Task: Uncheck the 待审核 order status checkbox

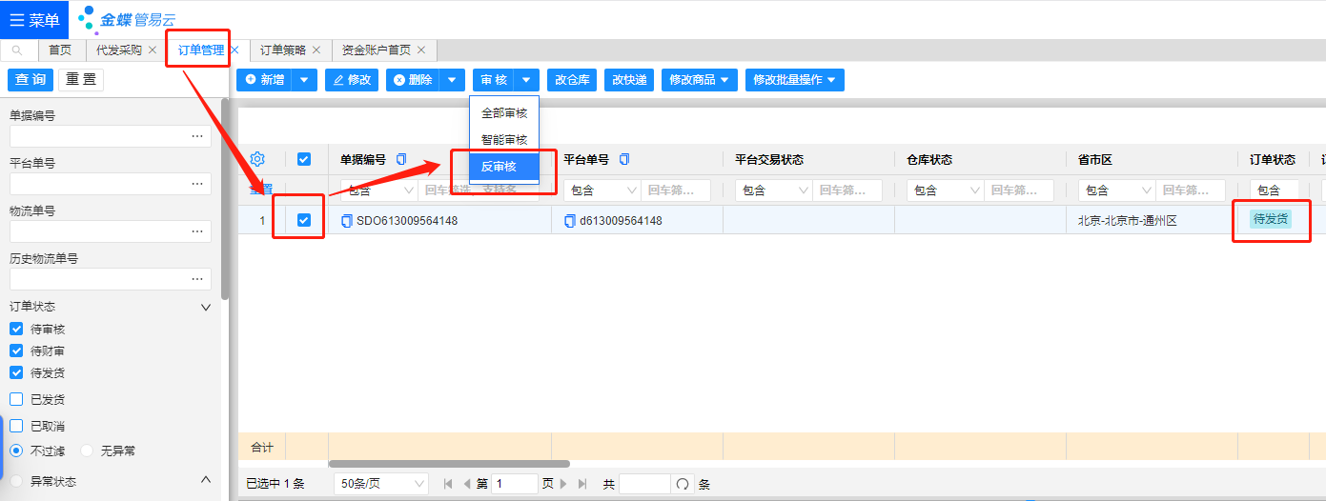Action: 16,329
